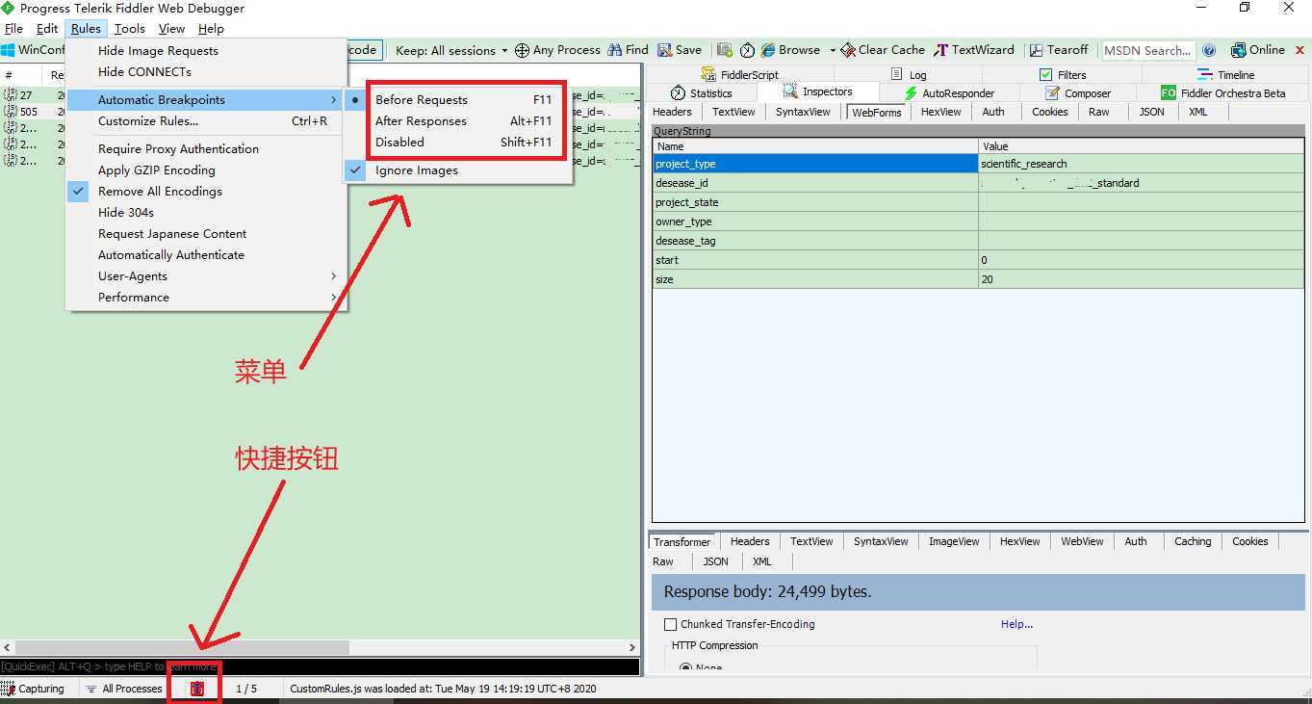This screenshot has width=1312, height=704.
Task: Click the Any Process target icon
Action: pyautogui.click(x=522, y=50)
